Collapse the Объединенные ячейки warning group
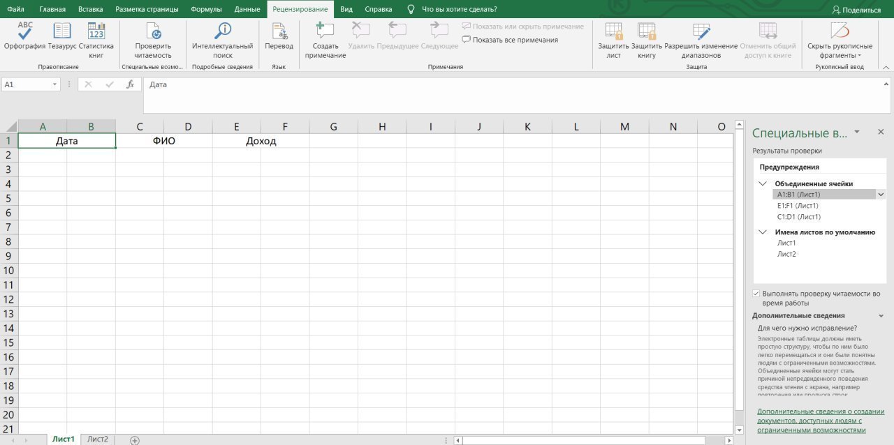 762,183
